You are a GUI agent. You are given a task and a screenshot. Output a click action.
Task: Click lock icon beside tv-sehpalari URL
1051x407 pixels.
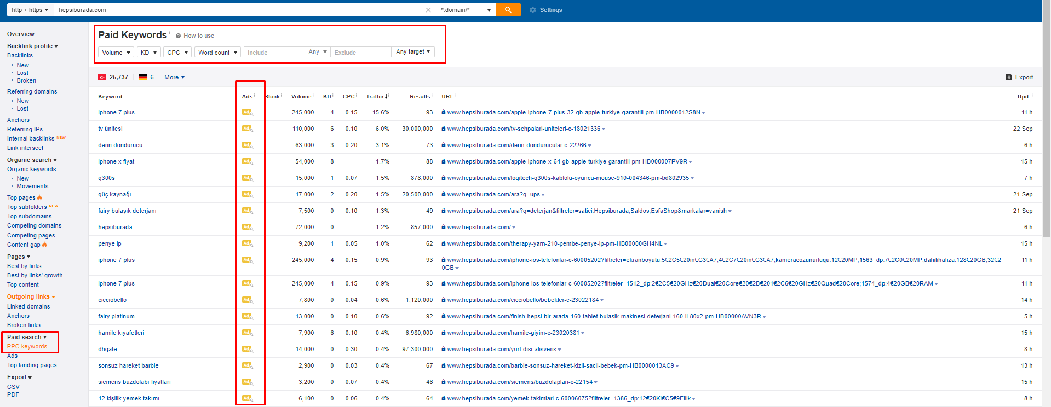[x=444, y=129]
